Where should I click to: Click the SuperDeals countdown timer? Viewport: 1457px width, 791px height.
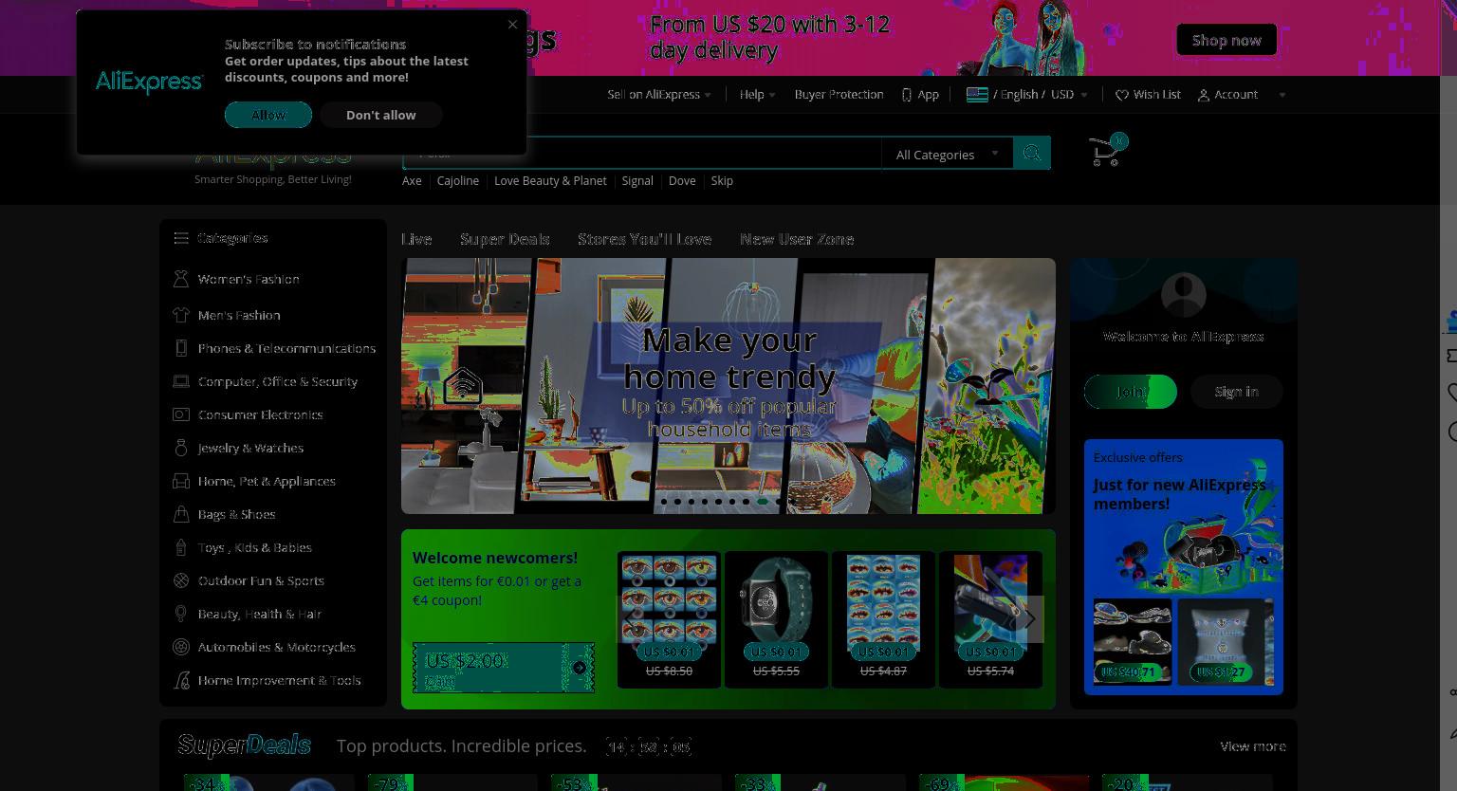click(649, 747)
